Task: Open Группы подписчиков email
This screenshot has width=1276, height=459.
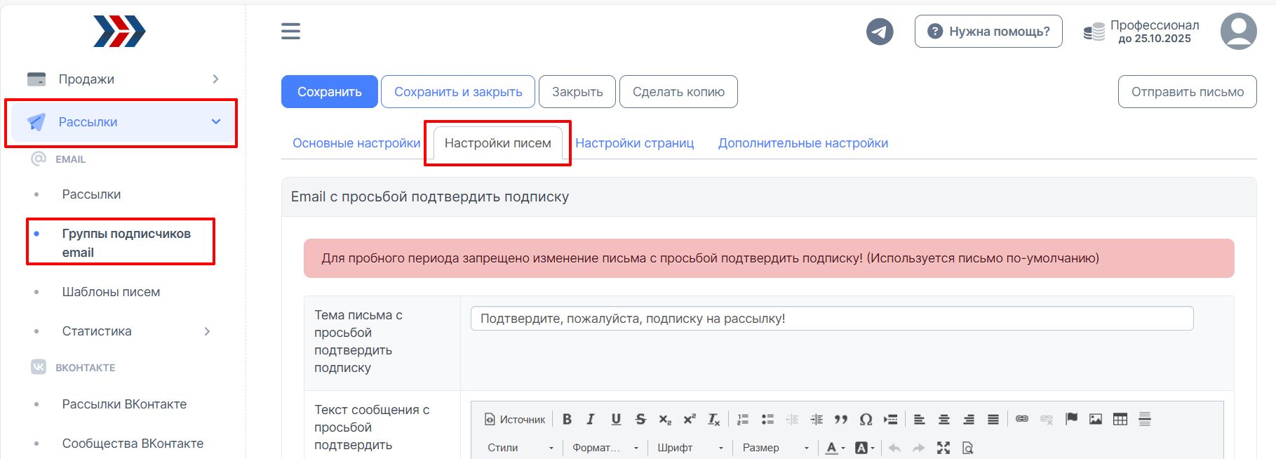Action: [126, 243]
